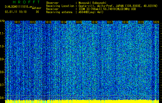Click the Observer field label
The image size is (162, 103).
click(52, 3)
